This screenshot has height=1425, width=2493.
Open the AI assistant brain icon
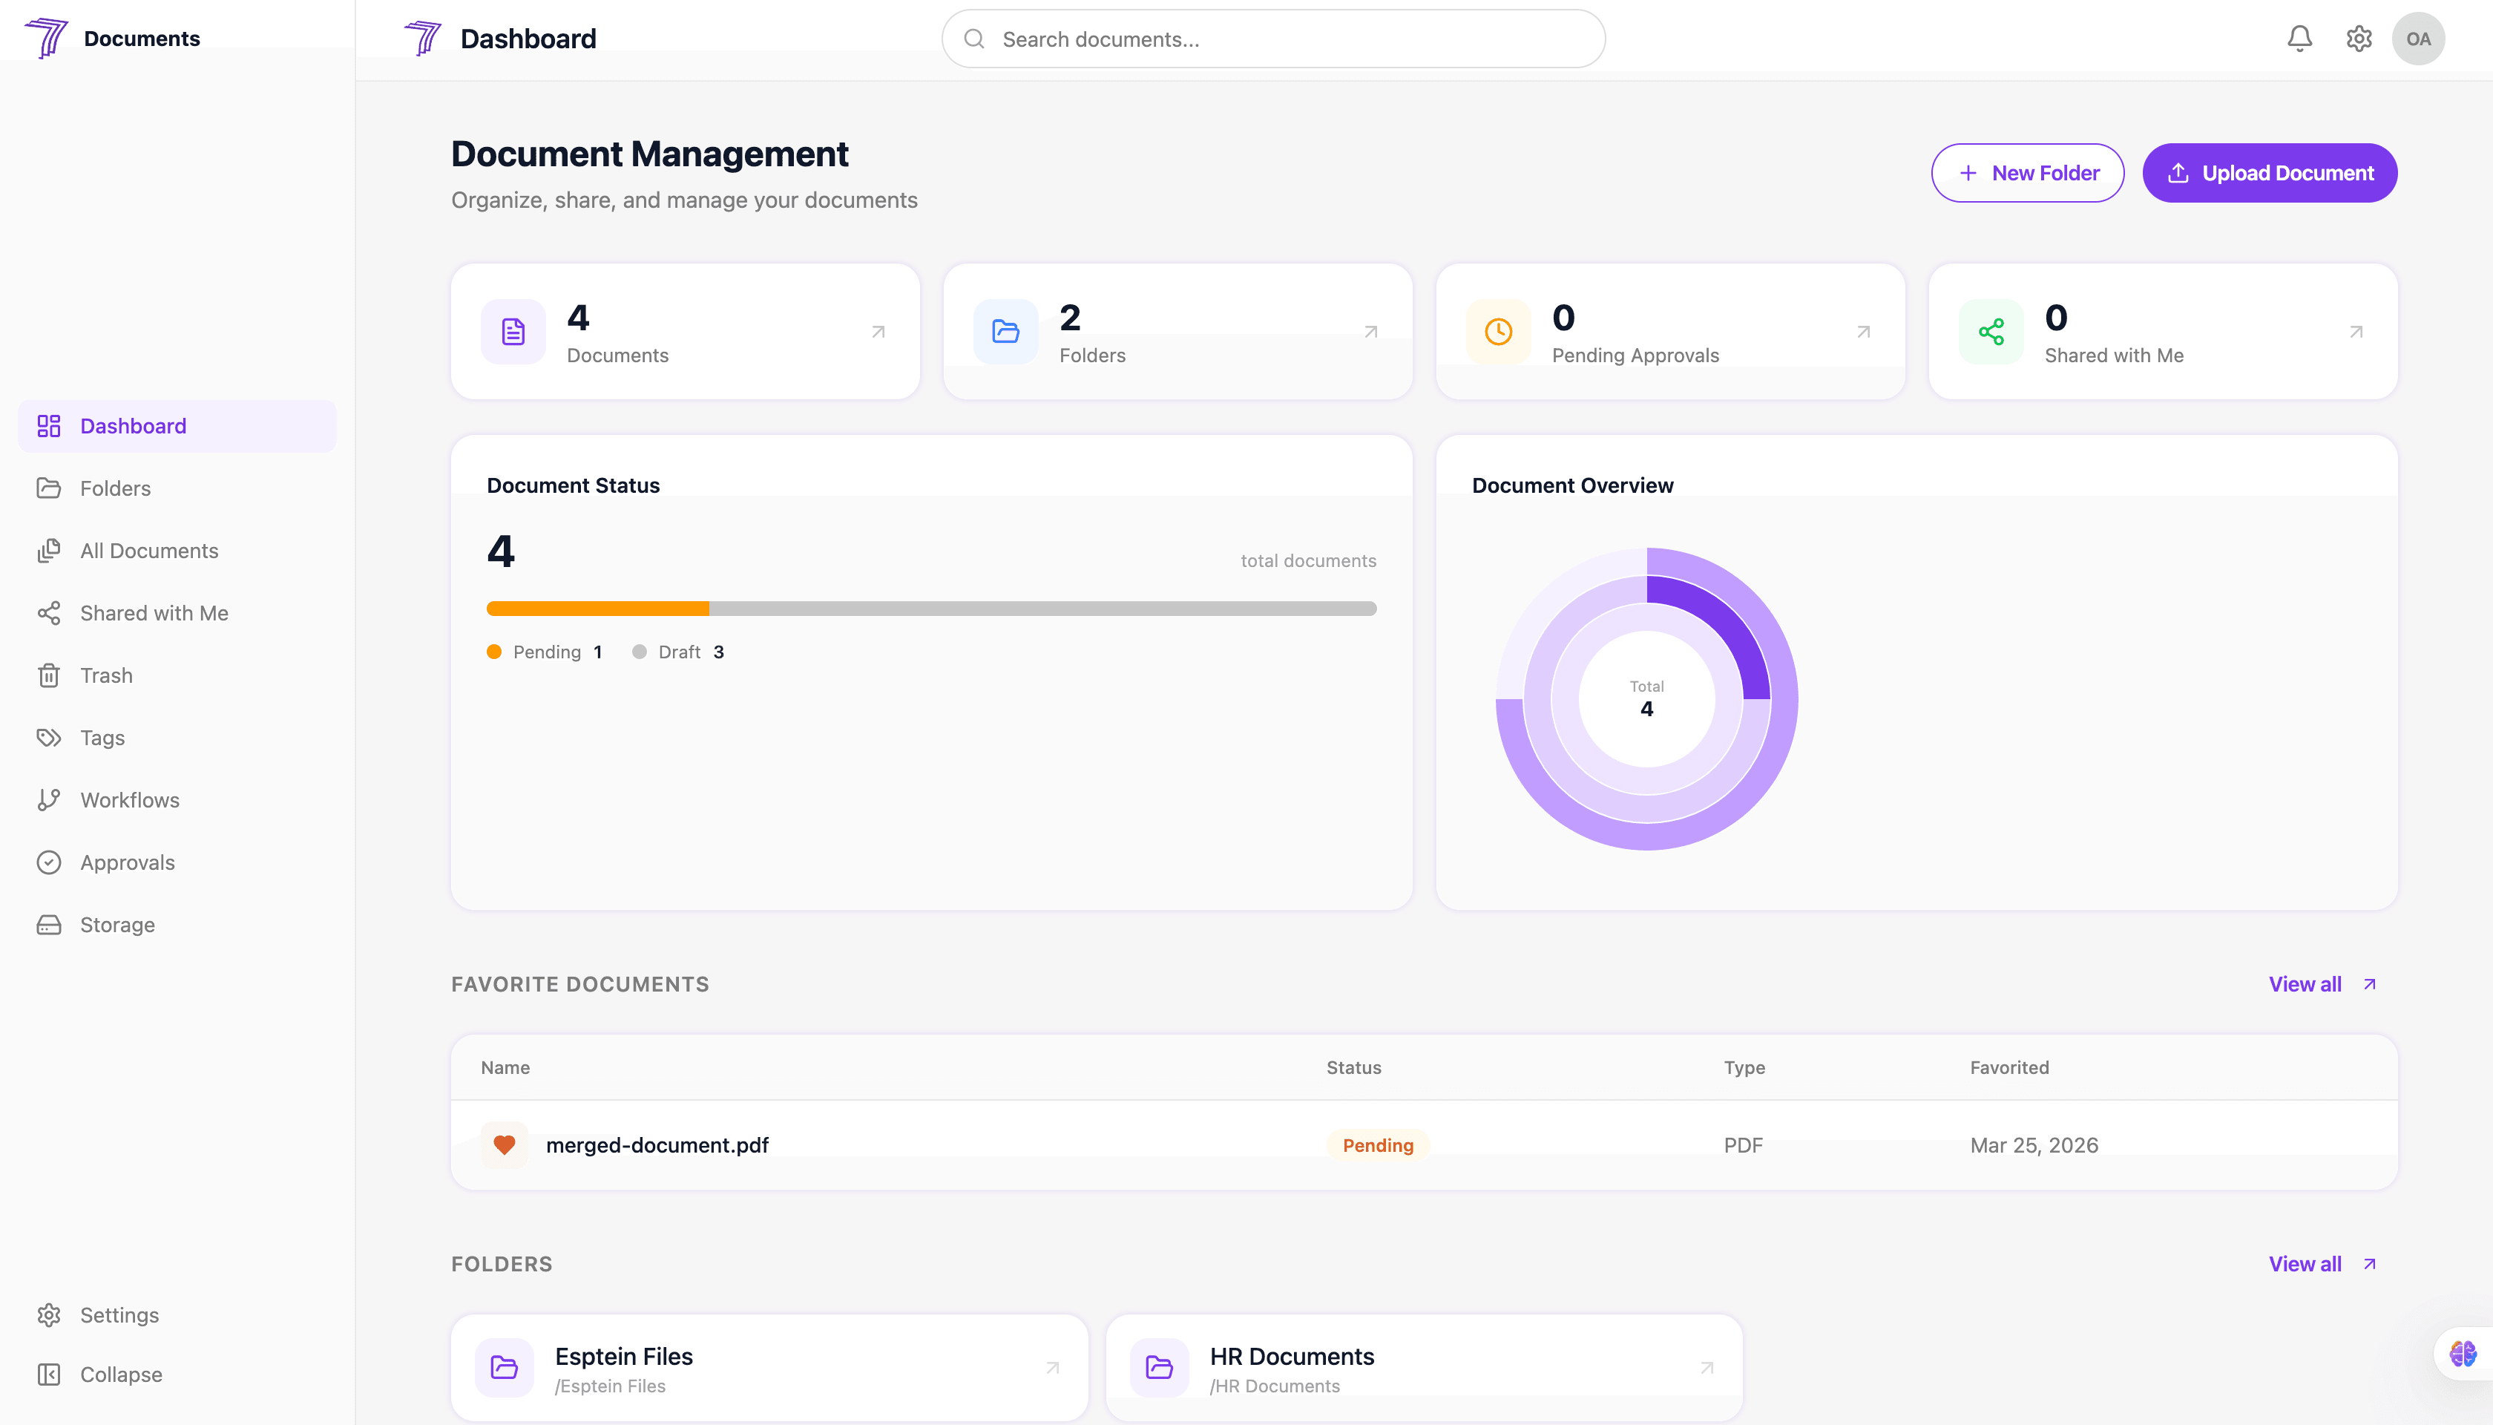[x=2463, y=1354]
